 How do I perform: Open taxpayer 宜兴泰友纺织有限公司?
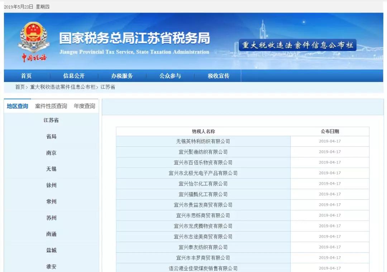click(203, 247)
